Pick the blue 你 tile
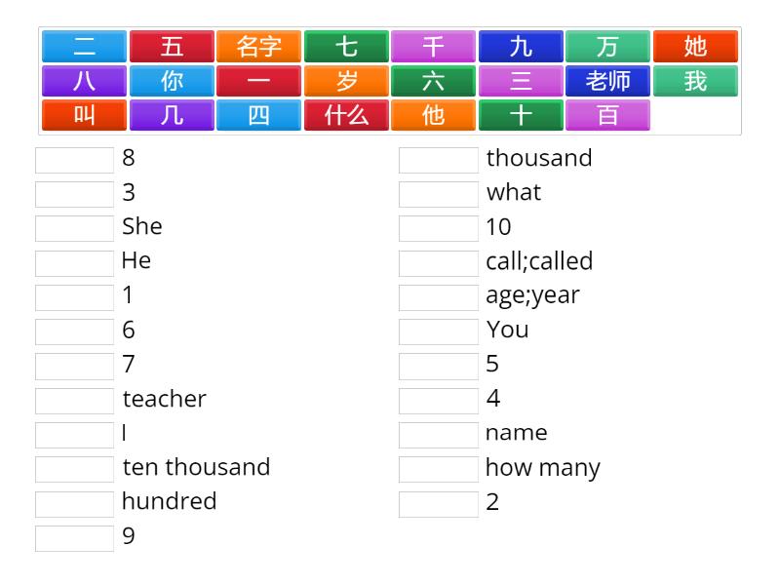Image resolution: width=780 pixels, height=585 pixels. coord(172,81)
